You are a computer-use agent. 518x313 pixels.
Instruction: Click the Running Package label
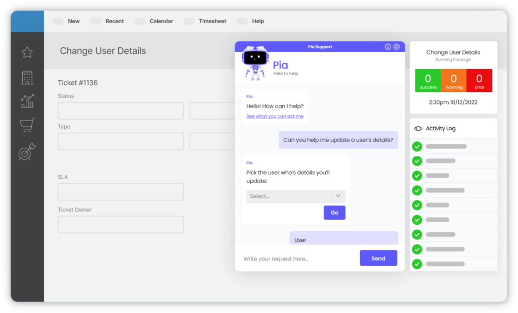coord(453,60)
